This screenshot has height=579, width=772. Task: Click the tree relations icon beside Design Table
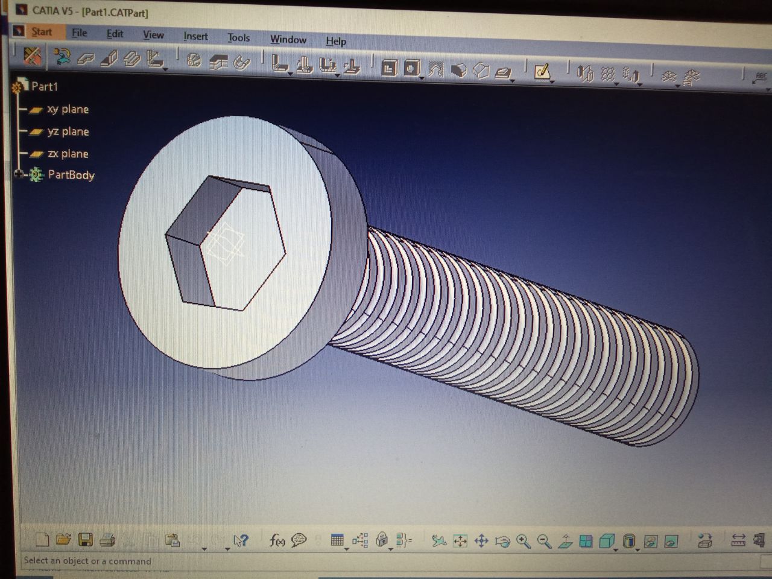coord(360,540)
